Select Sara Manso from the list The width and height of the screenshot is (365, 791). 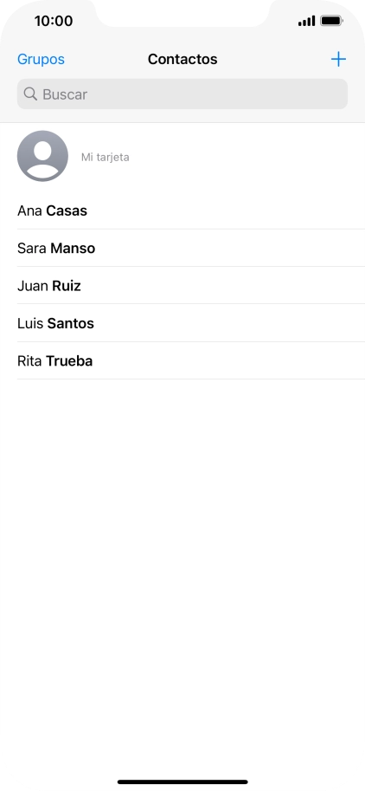coord(191,248)
